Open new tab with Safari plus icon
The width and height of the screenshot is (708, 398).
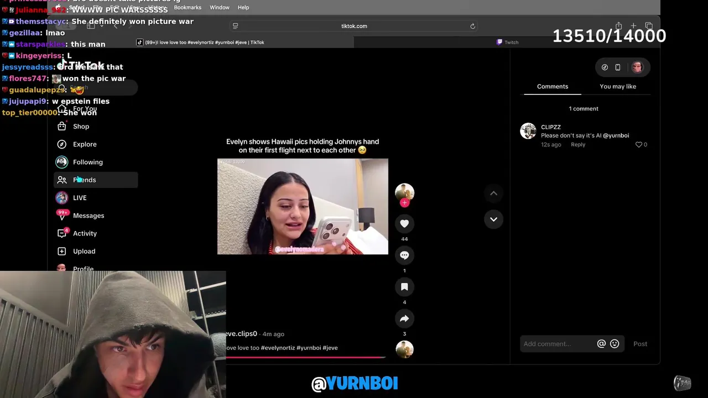click(x=633, y=26)
